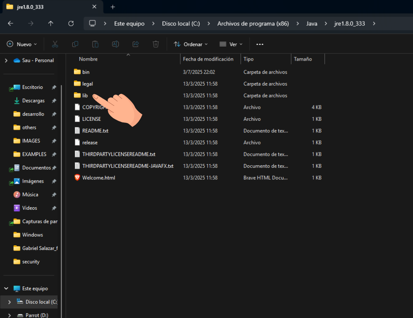This screenshot has height=318, width=413.
Task: Click the release file icon
Action: point(77,142)
